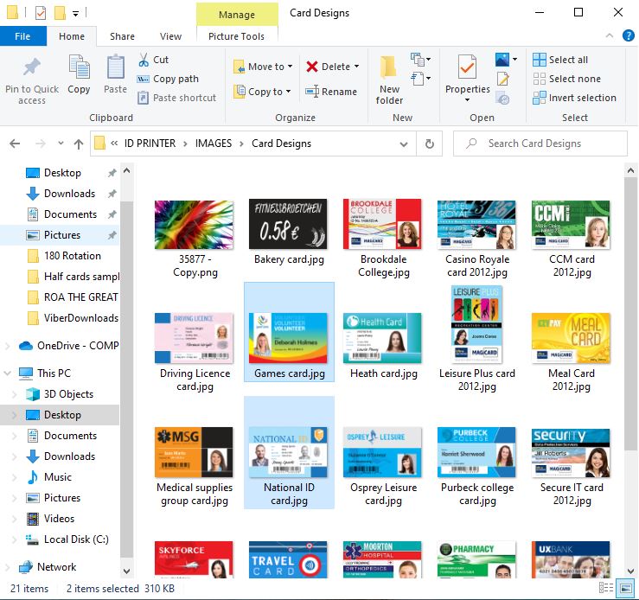Open the address bar history dropdown
639x600 pixels.
pyautogui.click(x=404, y=144)
